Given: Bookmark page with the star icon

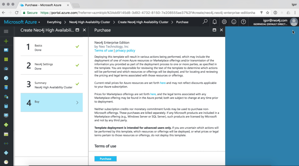Looking at the screenshot, I should click(267, 13).
